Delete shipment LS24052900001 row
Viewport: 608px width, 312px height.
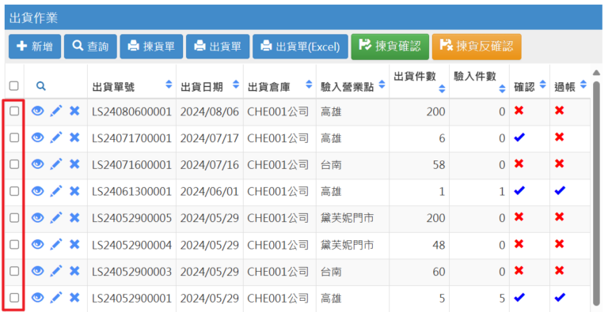(74, 298)
